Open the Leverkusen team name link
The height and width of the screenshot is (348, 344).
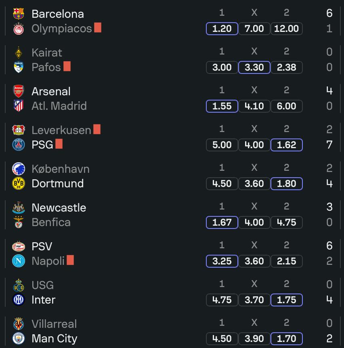61,130
